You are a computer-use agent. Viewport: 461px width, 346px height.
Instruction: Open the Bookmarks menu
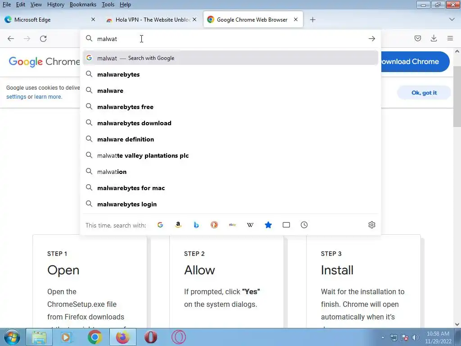pos(83,5)
